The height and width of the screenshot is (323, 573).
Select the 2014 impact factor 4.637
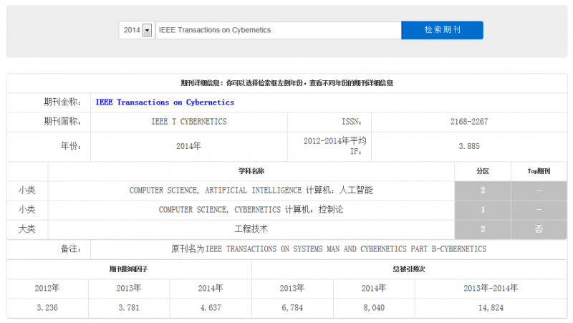211,308
